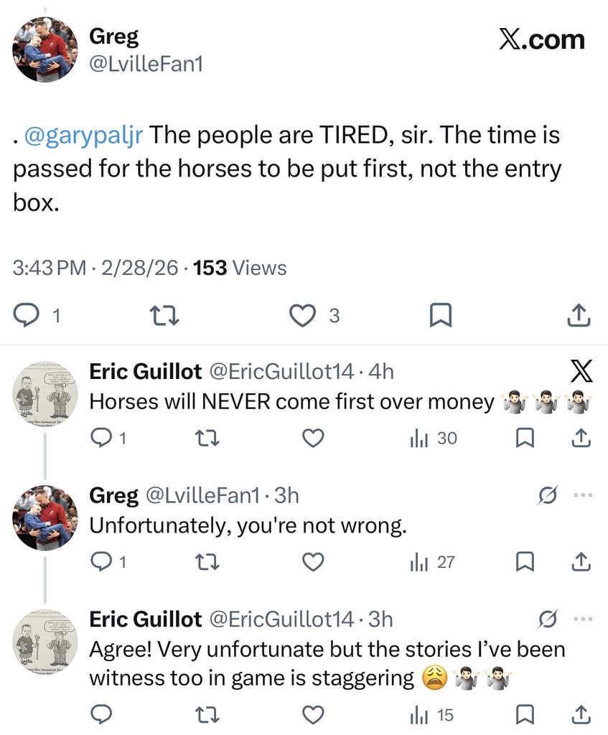Reply to Greg's main post

click(x=27, y=314)
